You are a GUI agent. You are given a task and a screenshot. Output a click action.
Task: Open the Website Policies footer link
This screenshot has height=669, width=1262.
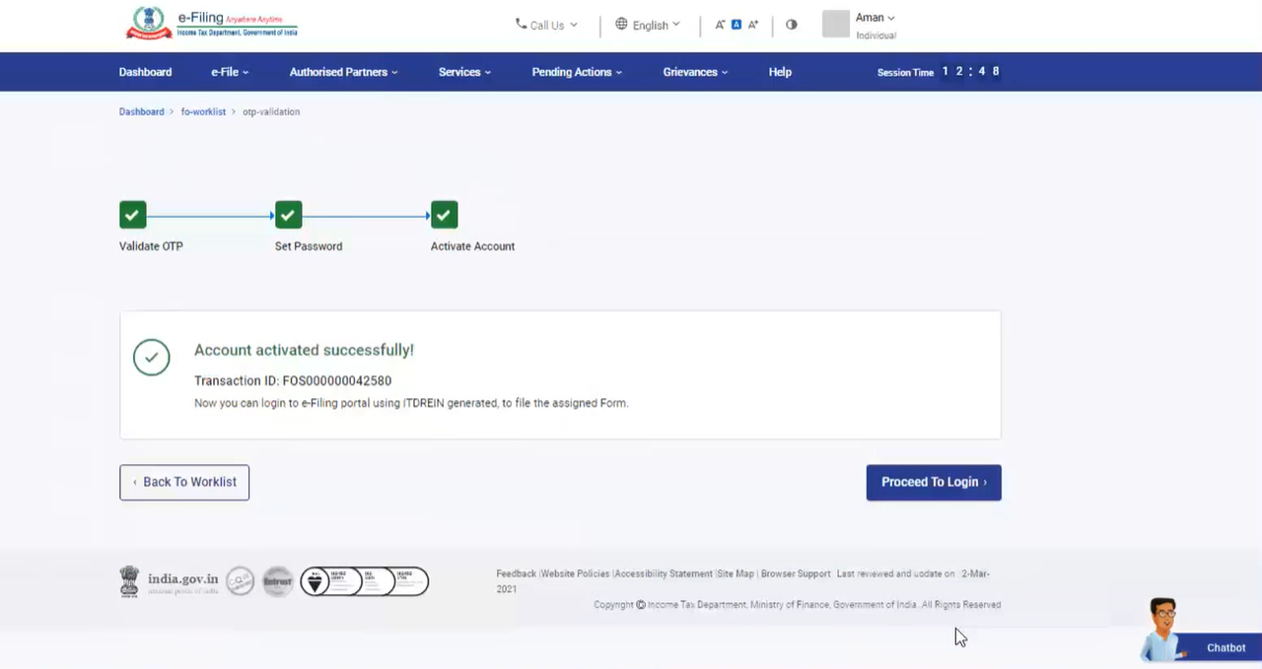[576, 573]
